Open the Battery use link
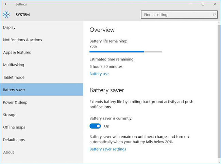The image size is (221, 164). point(99,74)
